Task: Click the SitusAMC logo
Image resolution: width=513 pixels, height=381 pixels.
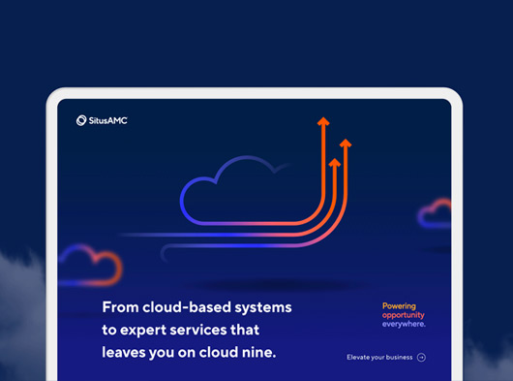Action: 102,120
